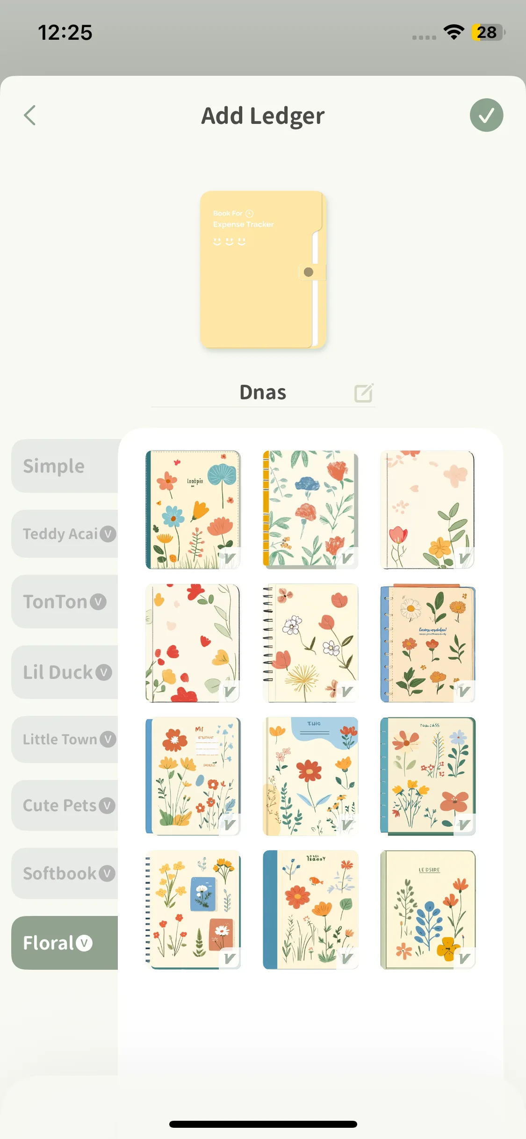Tap the VIP badge on Softbook
526x1139 pixels.
tap(107, 873)
